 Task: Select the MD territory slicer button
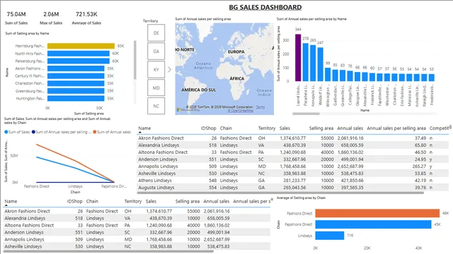[156, 87]
